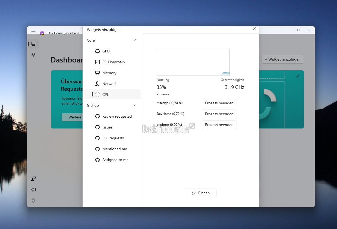Choose the Memory widget

(112, 73)
